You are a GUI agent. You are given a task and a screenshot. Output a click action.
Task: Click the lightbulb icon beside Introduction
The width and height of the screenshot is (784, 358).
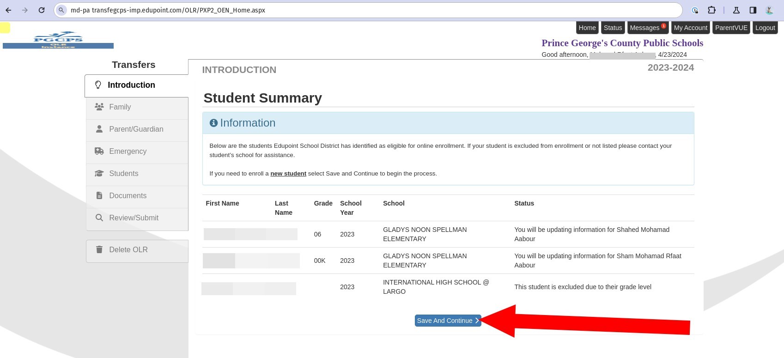click(98, 85)
